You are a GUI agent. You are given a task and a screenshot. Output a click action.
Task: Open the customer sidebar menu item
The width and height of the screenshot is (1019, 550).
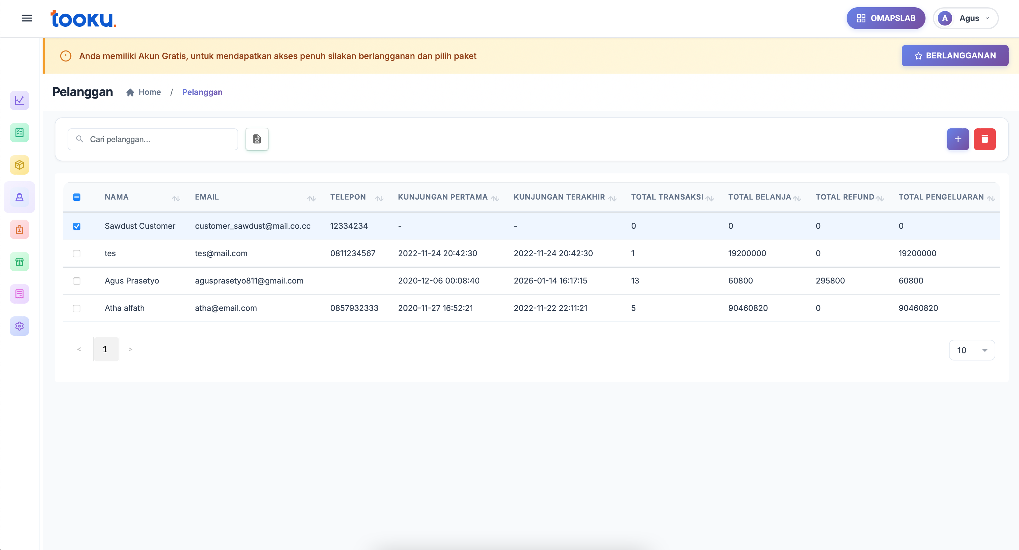pos(19,197)
